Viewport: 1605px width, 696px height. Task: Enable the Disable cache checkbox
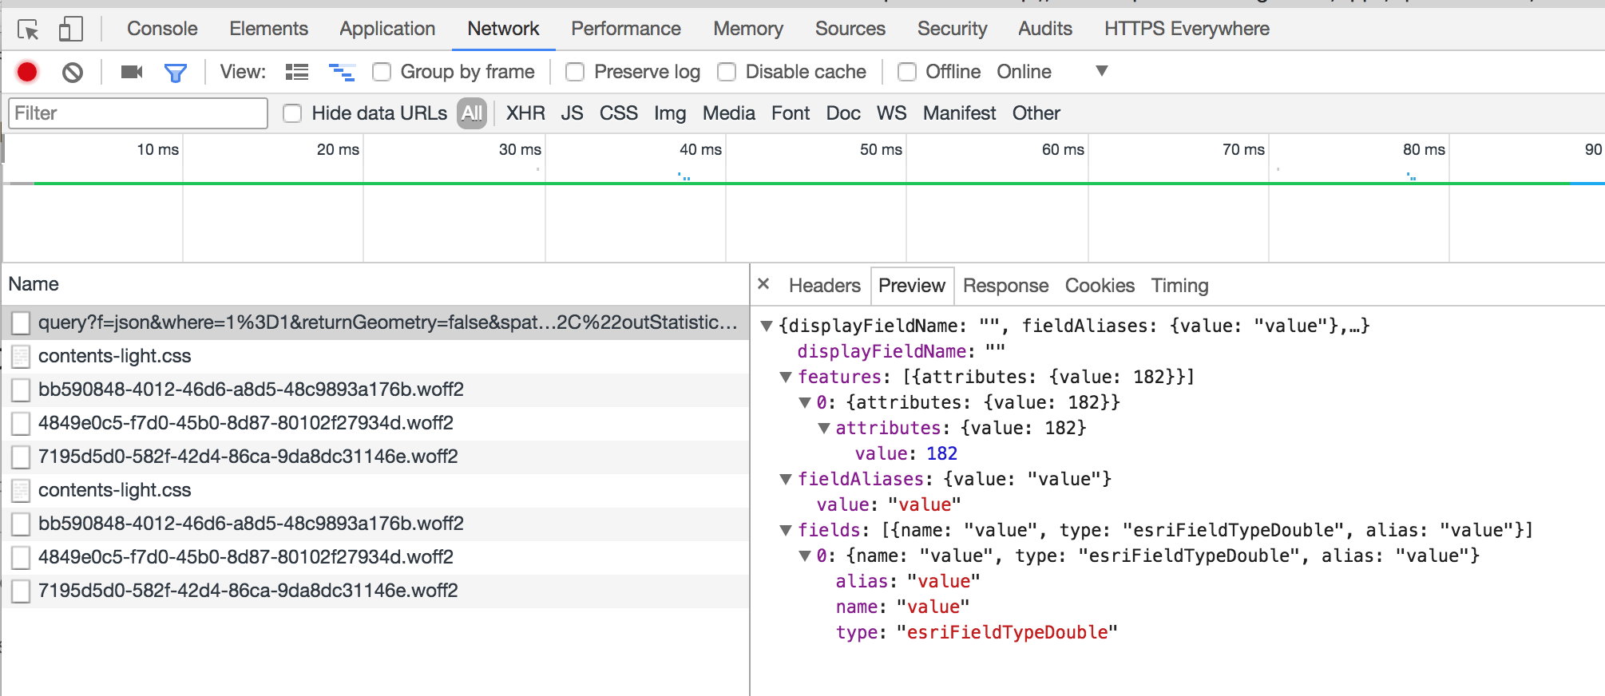[727, 72]
